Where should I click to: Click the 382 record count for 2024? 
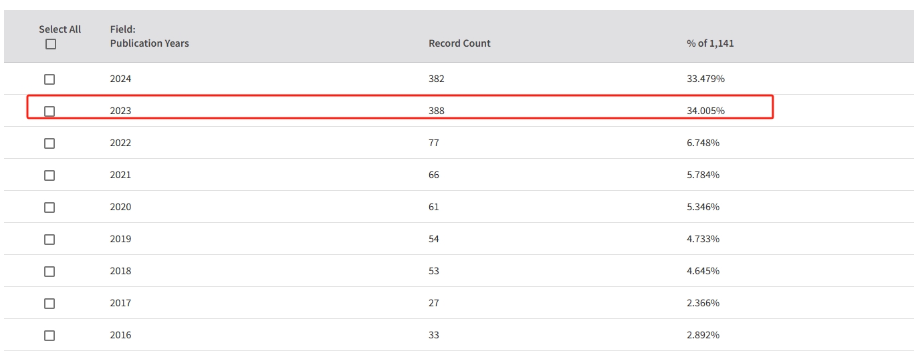click(x=436, y=79)
